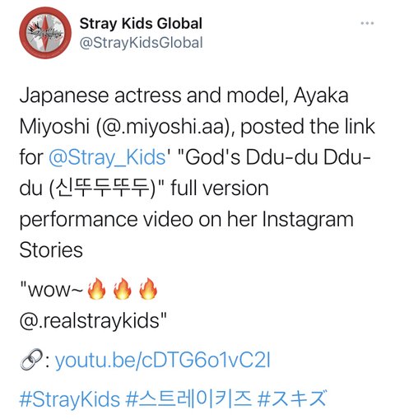Open the @Stray_Kids mention link

tap(107, 157)
